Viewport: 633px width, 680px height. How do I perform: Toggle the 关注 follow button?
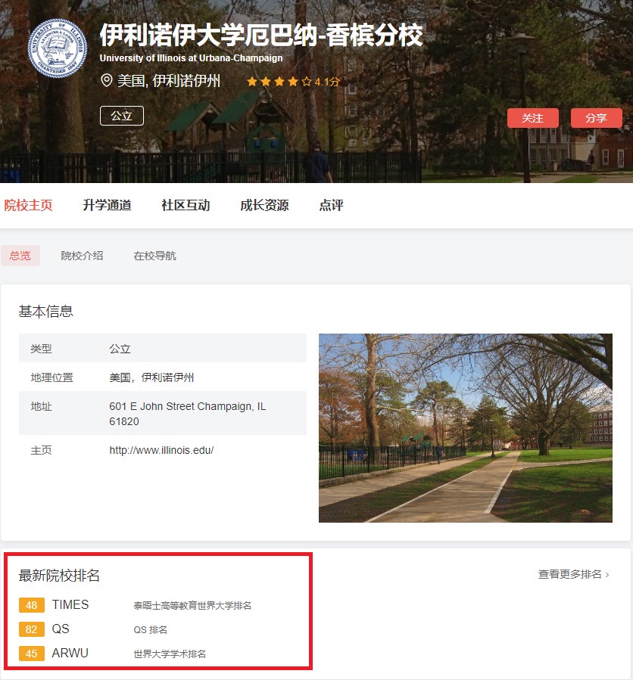point(532,118)
